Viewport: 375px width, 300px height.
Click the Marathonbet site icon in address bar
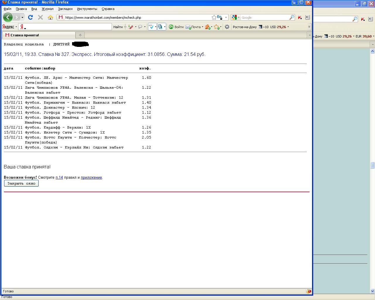pyautogui.click(x=61, y=17)
